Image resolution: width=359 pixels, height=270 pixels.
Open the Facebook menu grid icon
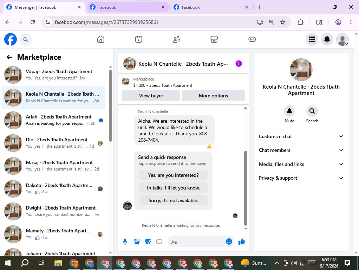[x=312, y=39]
